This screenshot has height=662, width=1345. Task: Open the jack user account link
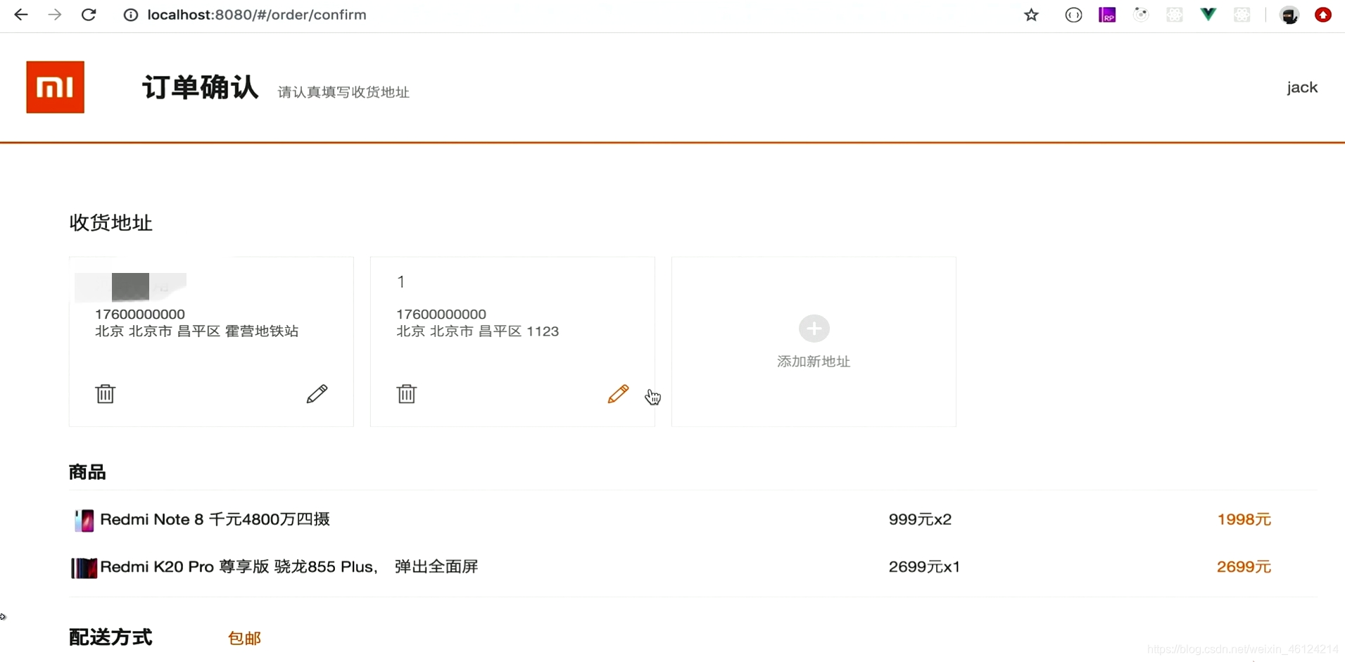[x=1302, y=87]
